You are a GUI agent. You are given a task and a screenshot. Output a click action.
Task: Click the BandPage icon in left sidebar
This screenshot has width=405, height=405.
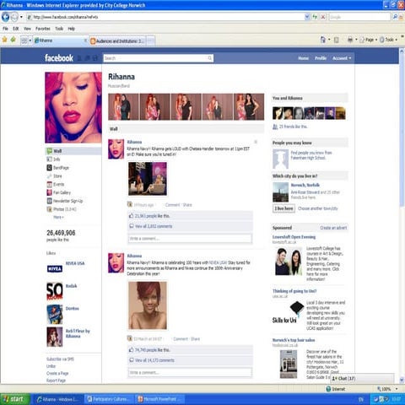coord(49,168)
